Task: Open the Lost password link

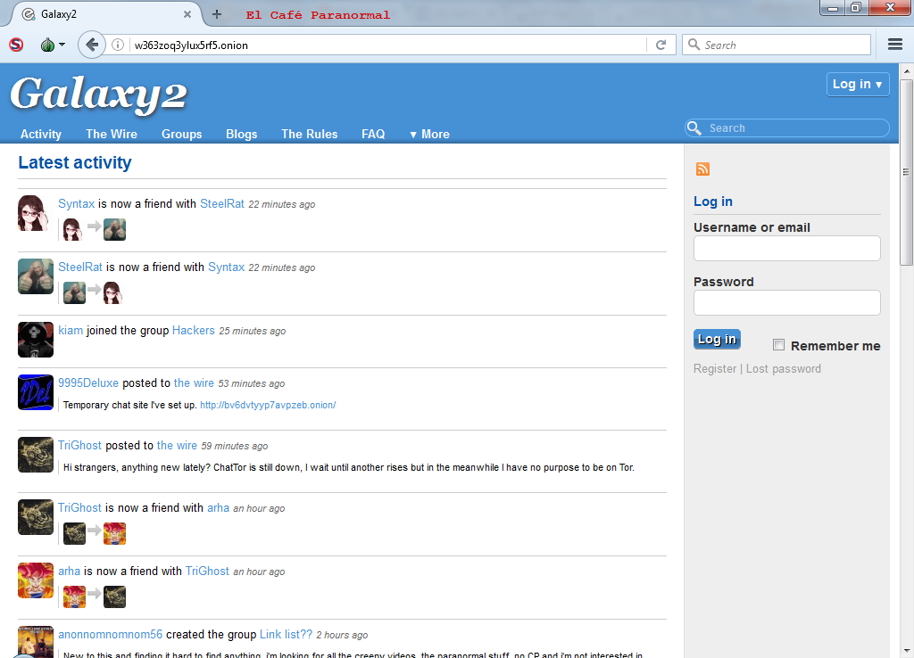Action: pyautogui.click(x=784, y=368)
